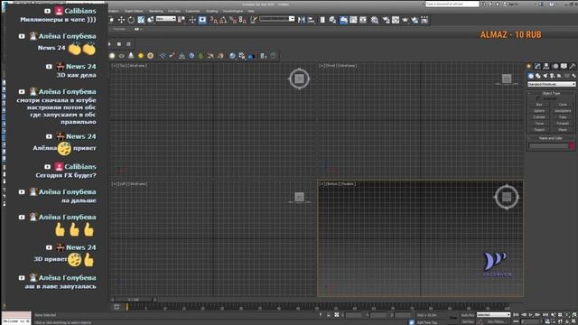
Task: Click the Mirror tool icon
Action: [x=301, y=20]
